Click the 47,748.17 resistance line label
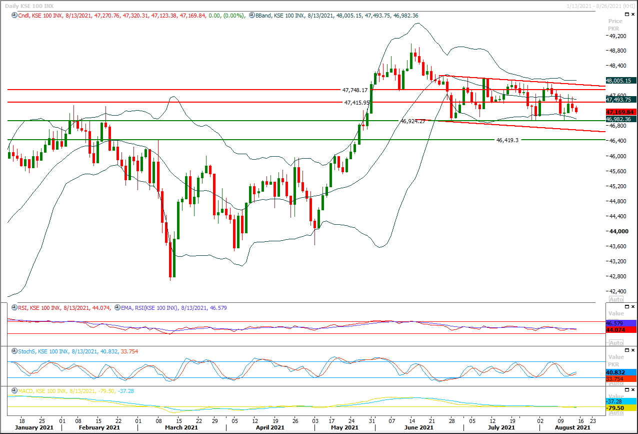Screen dimensions: 638x434 point(355,90)
